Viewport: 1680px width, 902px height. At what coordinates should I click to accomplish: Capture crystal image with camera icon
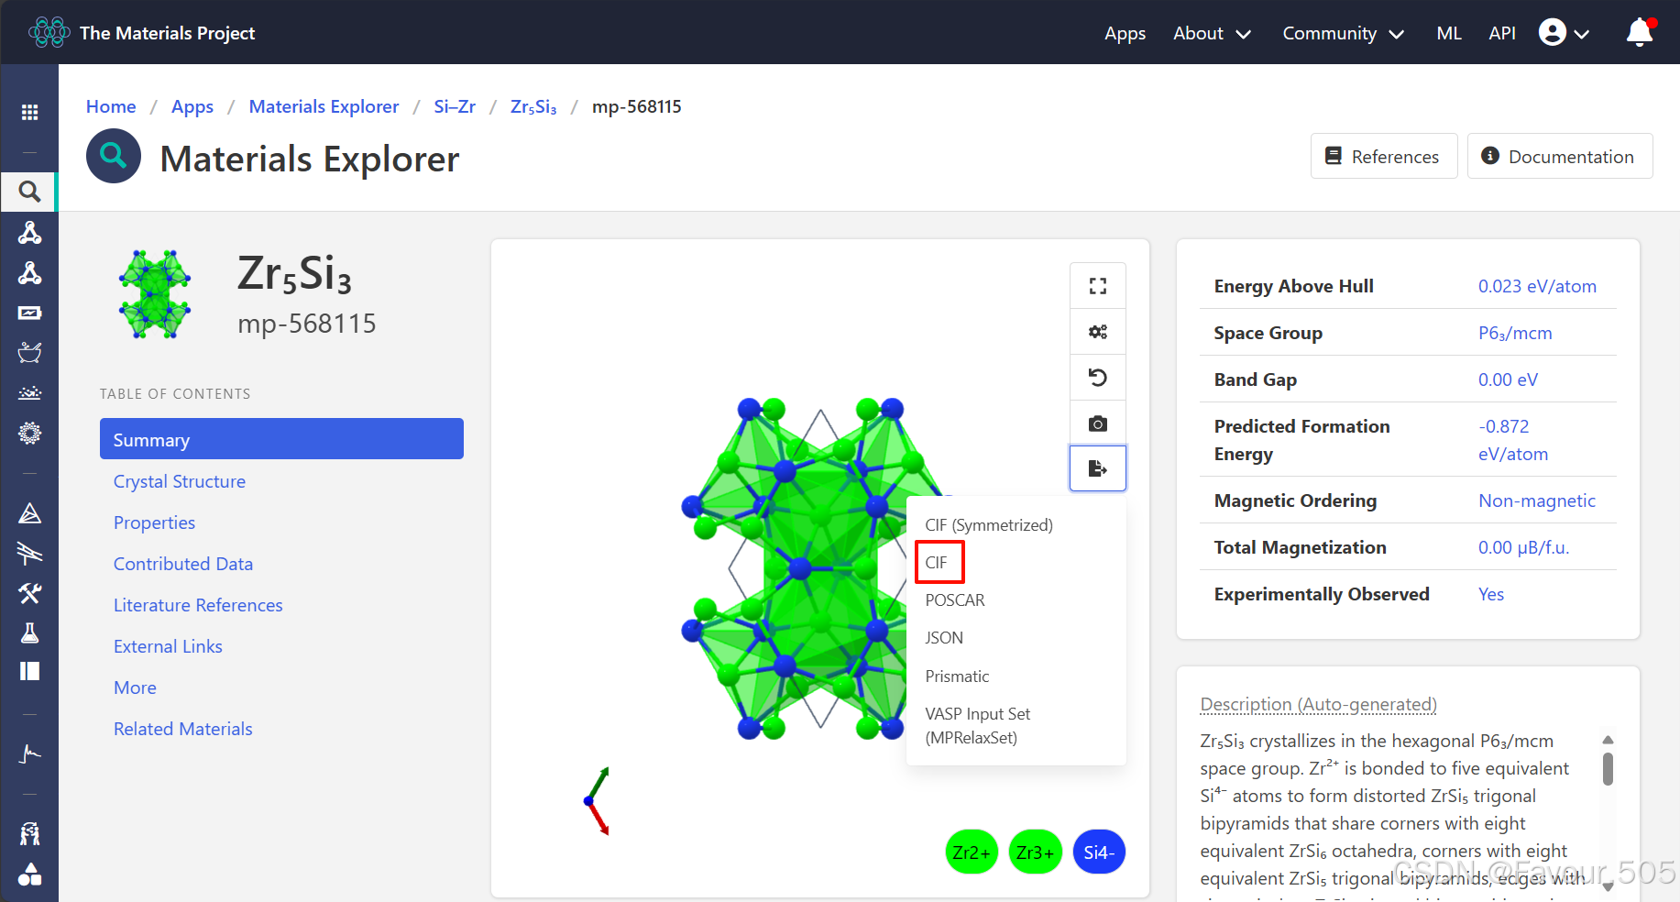click(x=1098, y=423)
